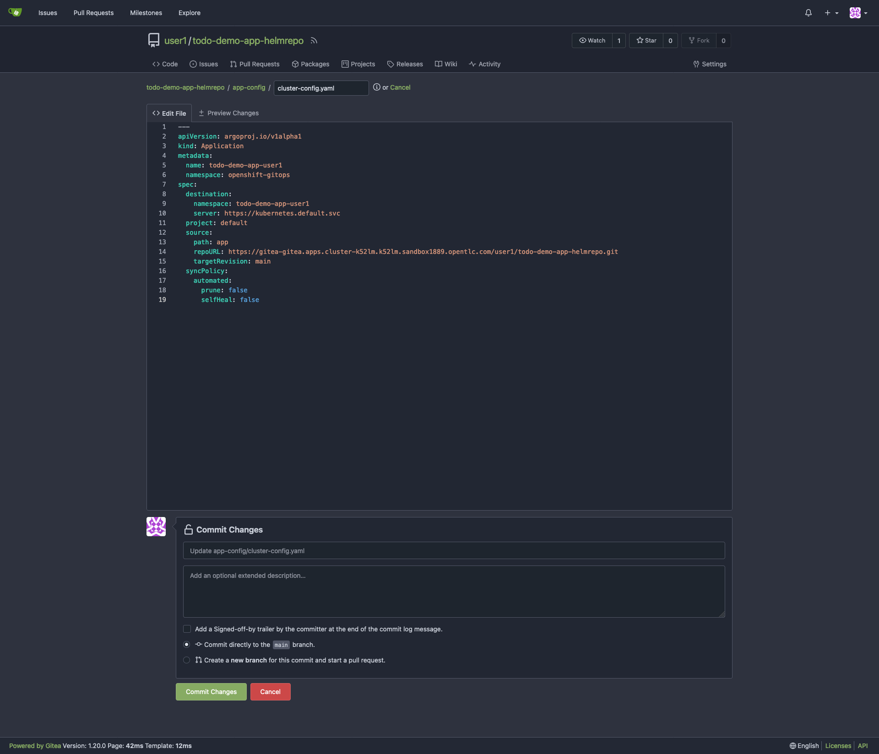Screen dimensions: 879x754
Task: Cancel editing via the breadcrumb Cancel link
Action: 400,87
